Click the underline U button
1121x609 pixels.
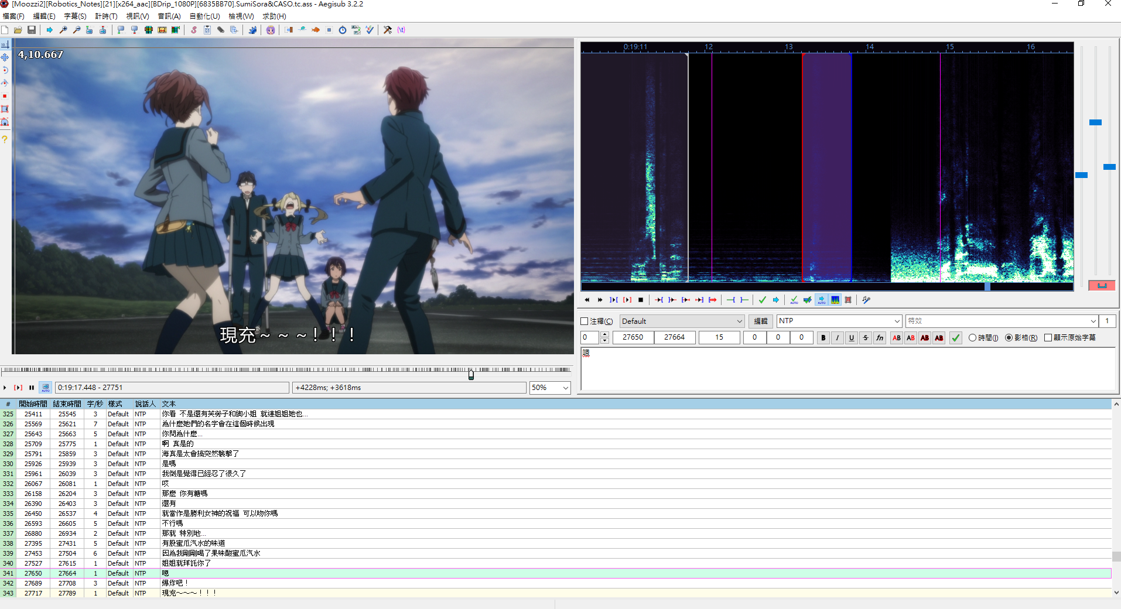(x=852, y=338)
